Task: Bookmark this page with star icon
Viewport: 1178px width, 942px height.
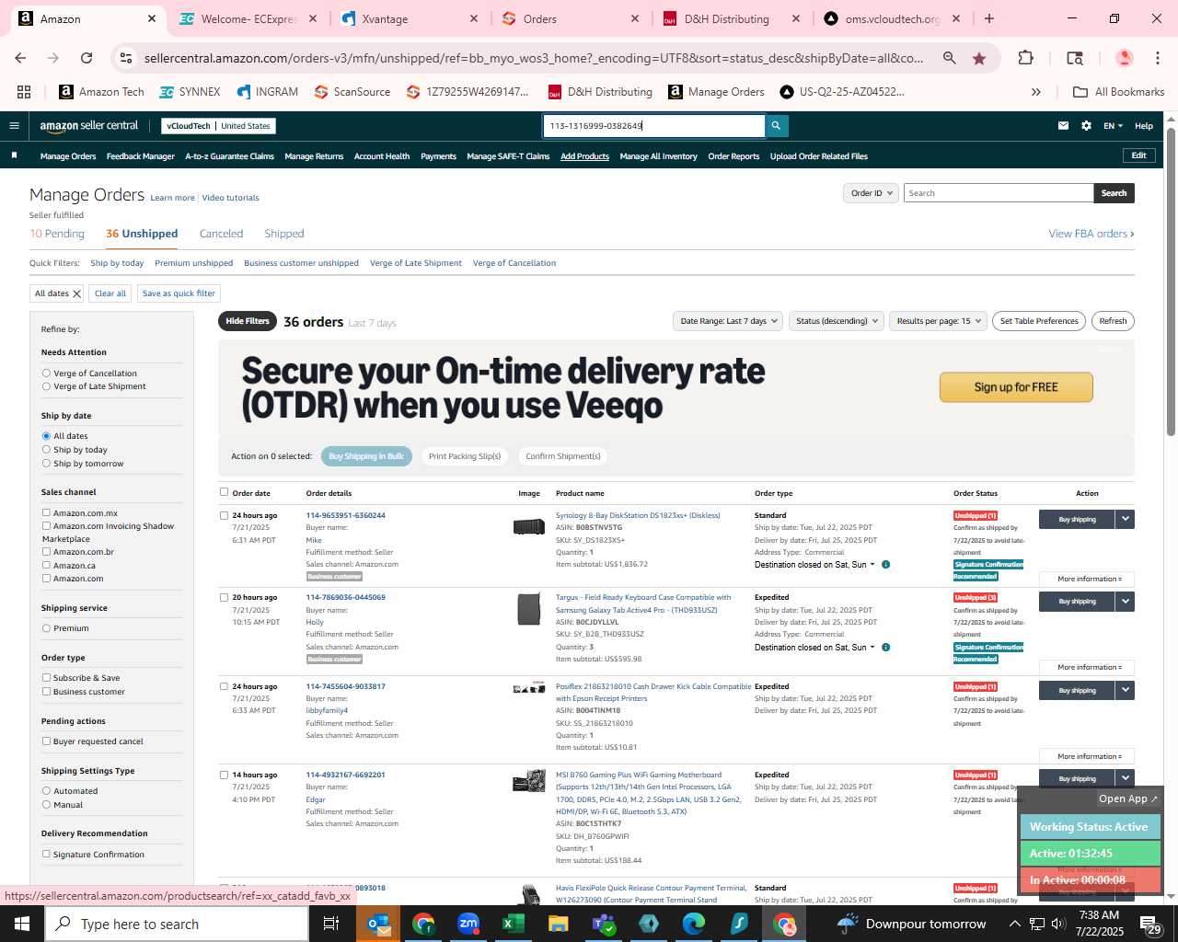Action: coord(979,58)
